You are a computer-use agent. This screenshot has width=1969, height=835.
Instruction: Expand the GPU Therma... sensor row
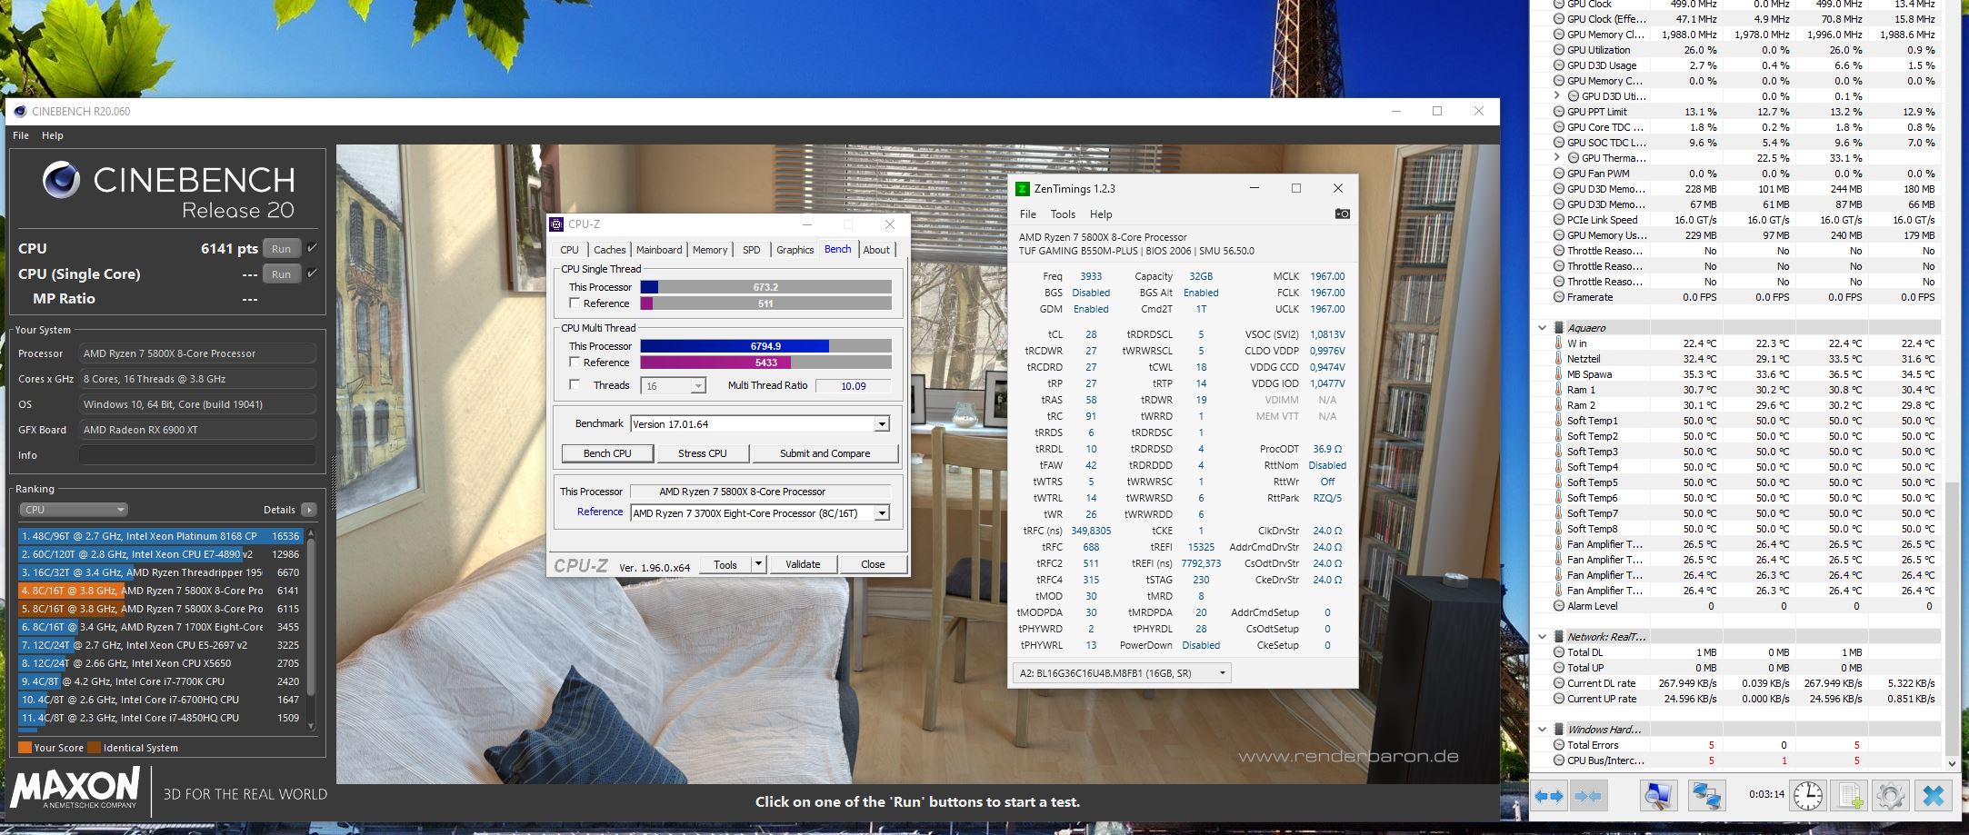[x=1557, y=158]
